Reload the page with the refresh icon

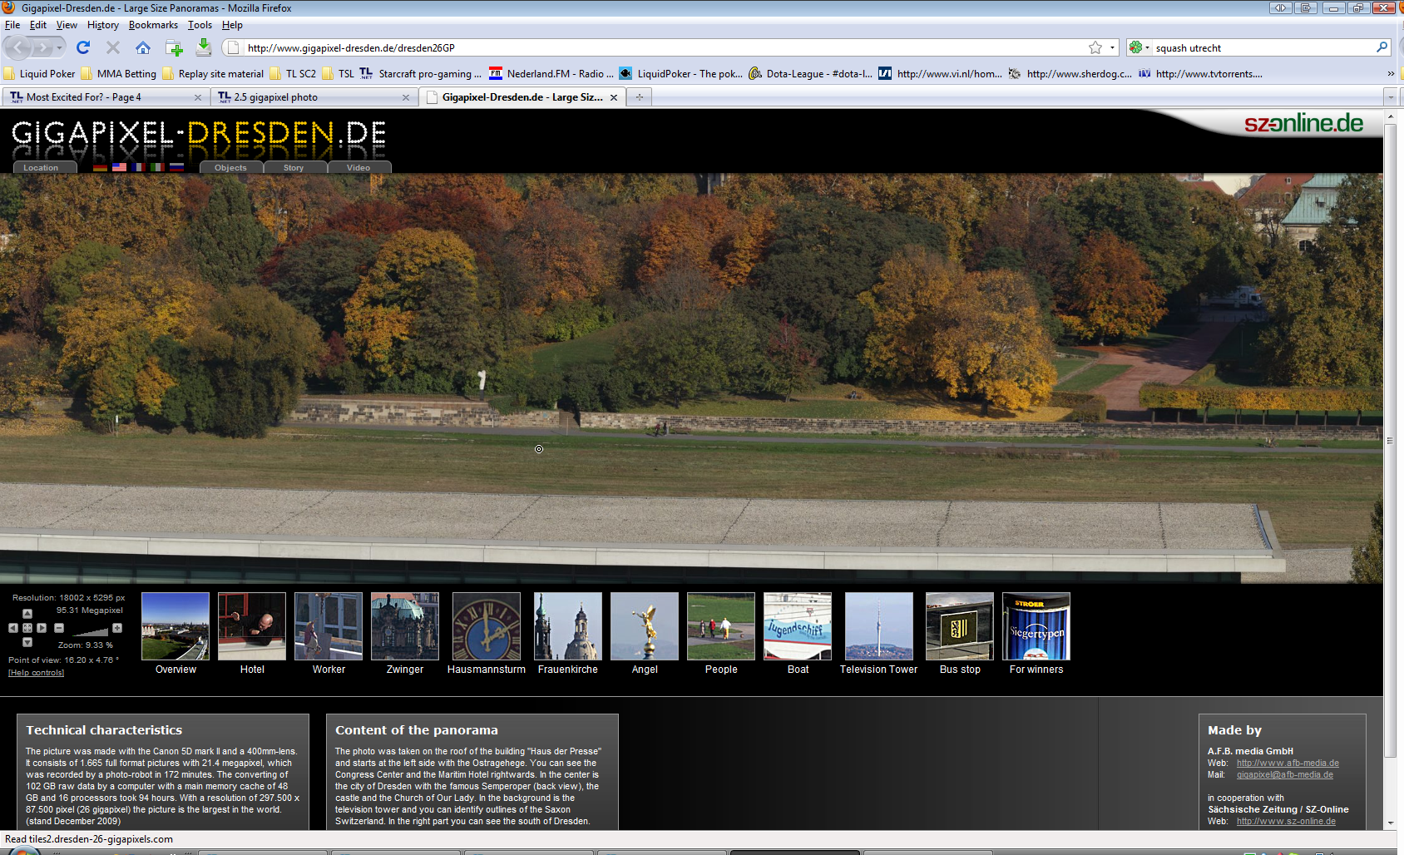82,47
